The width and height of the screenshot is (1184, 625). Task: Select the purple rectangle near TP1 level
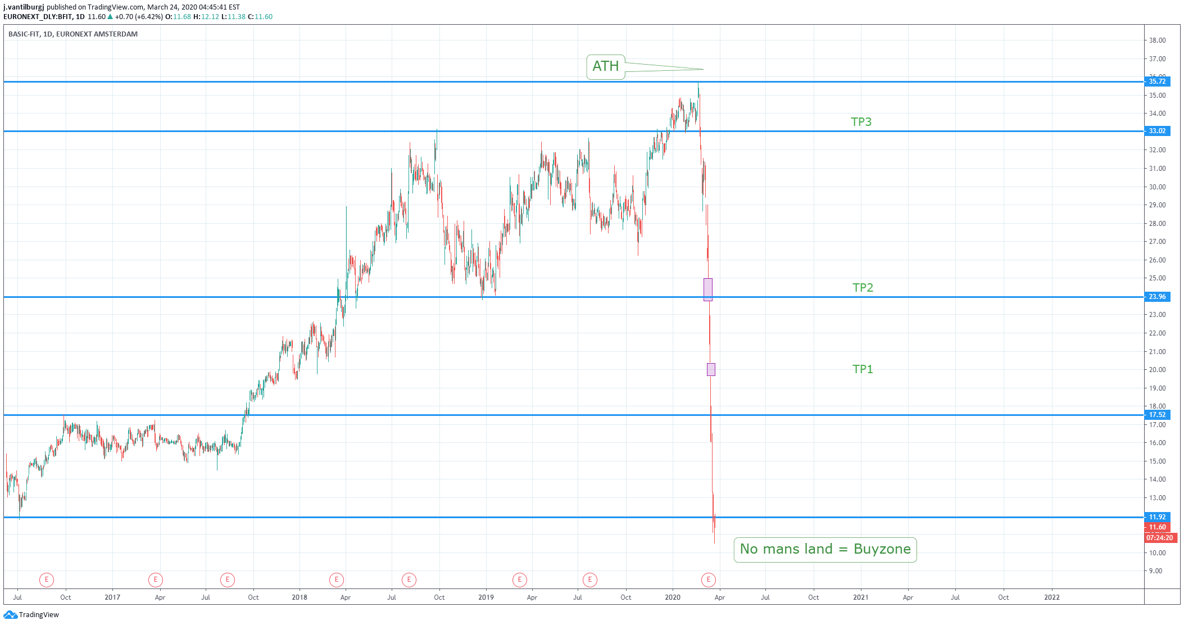pos(711,369)
